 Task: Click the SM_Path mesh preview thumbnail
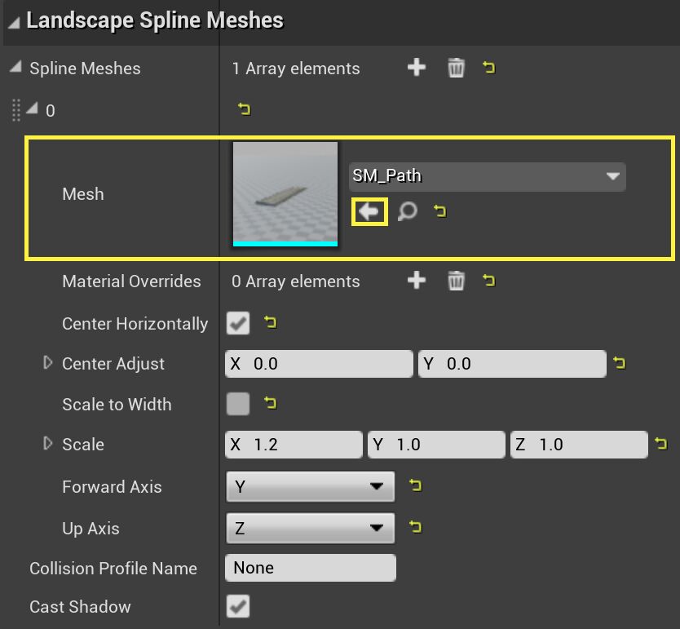285,193
